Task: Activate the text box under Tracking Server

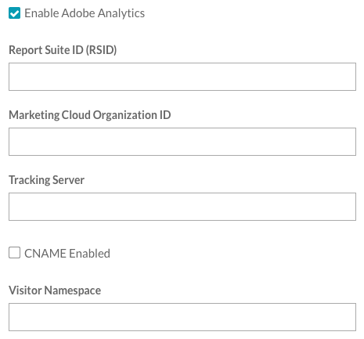Action: click(x=182, y=207)
